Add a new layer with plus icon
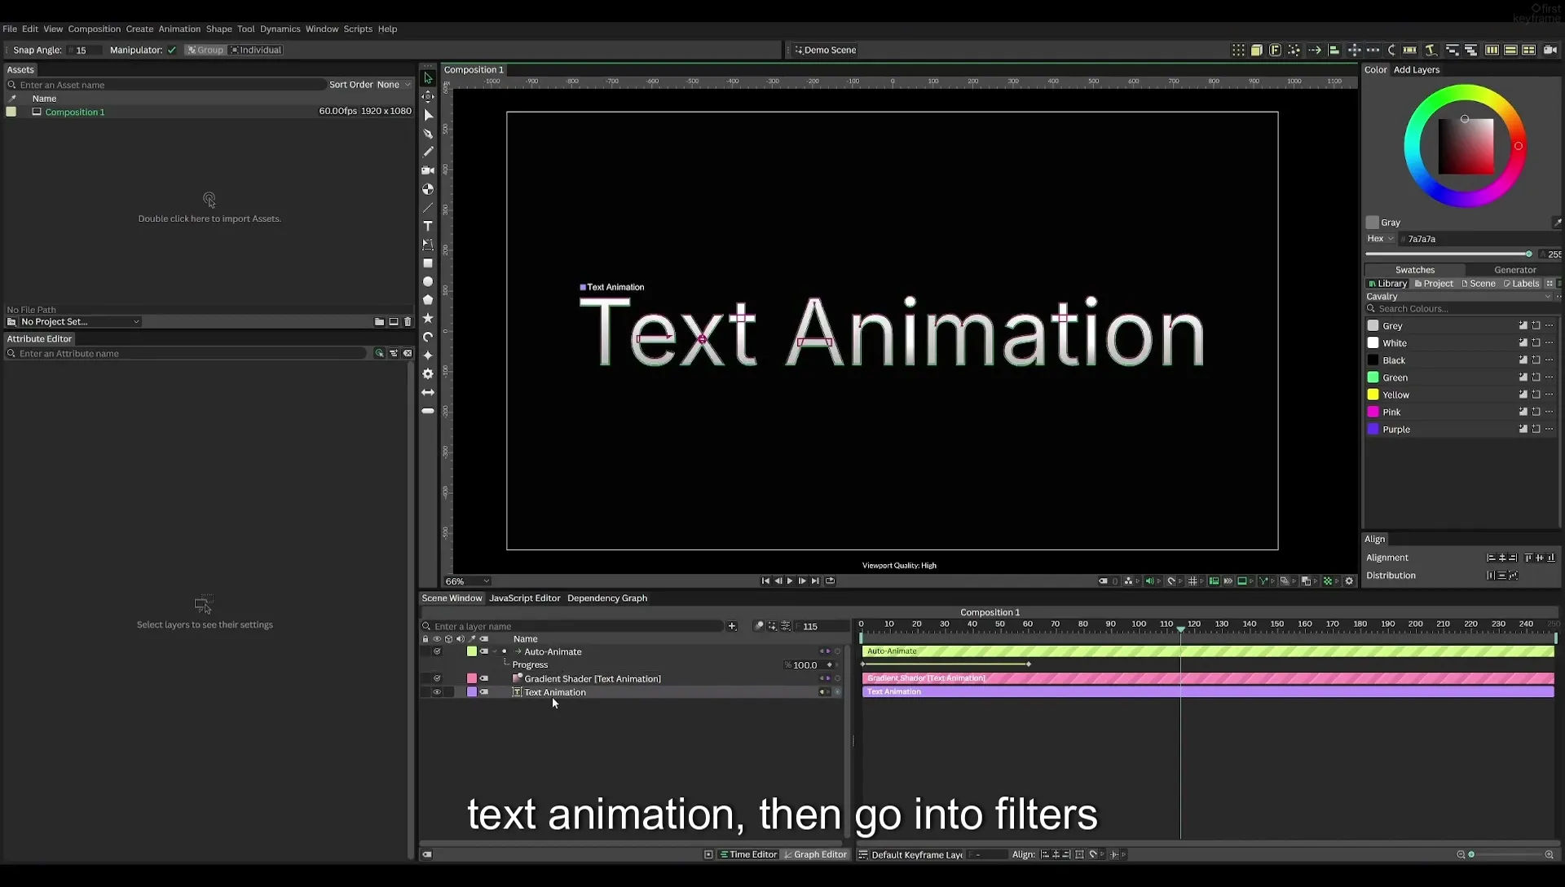 tap(732, 626)
